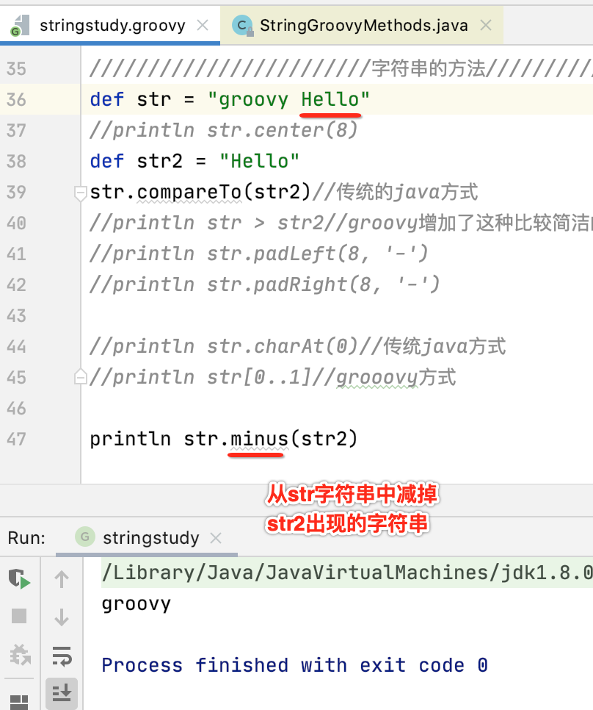Click the commented str.center(8) line
Screen dimensions: 593x710
tap(224, 130)
